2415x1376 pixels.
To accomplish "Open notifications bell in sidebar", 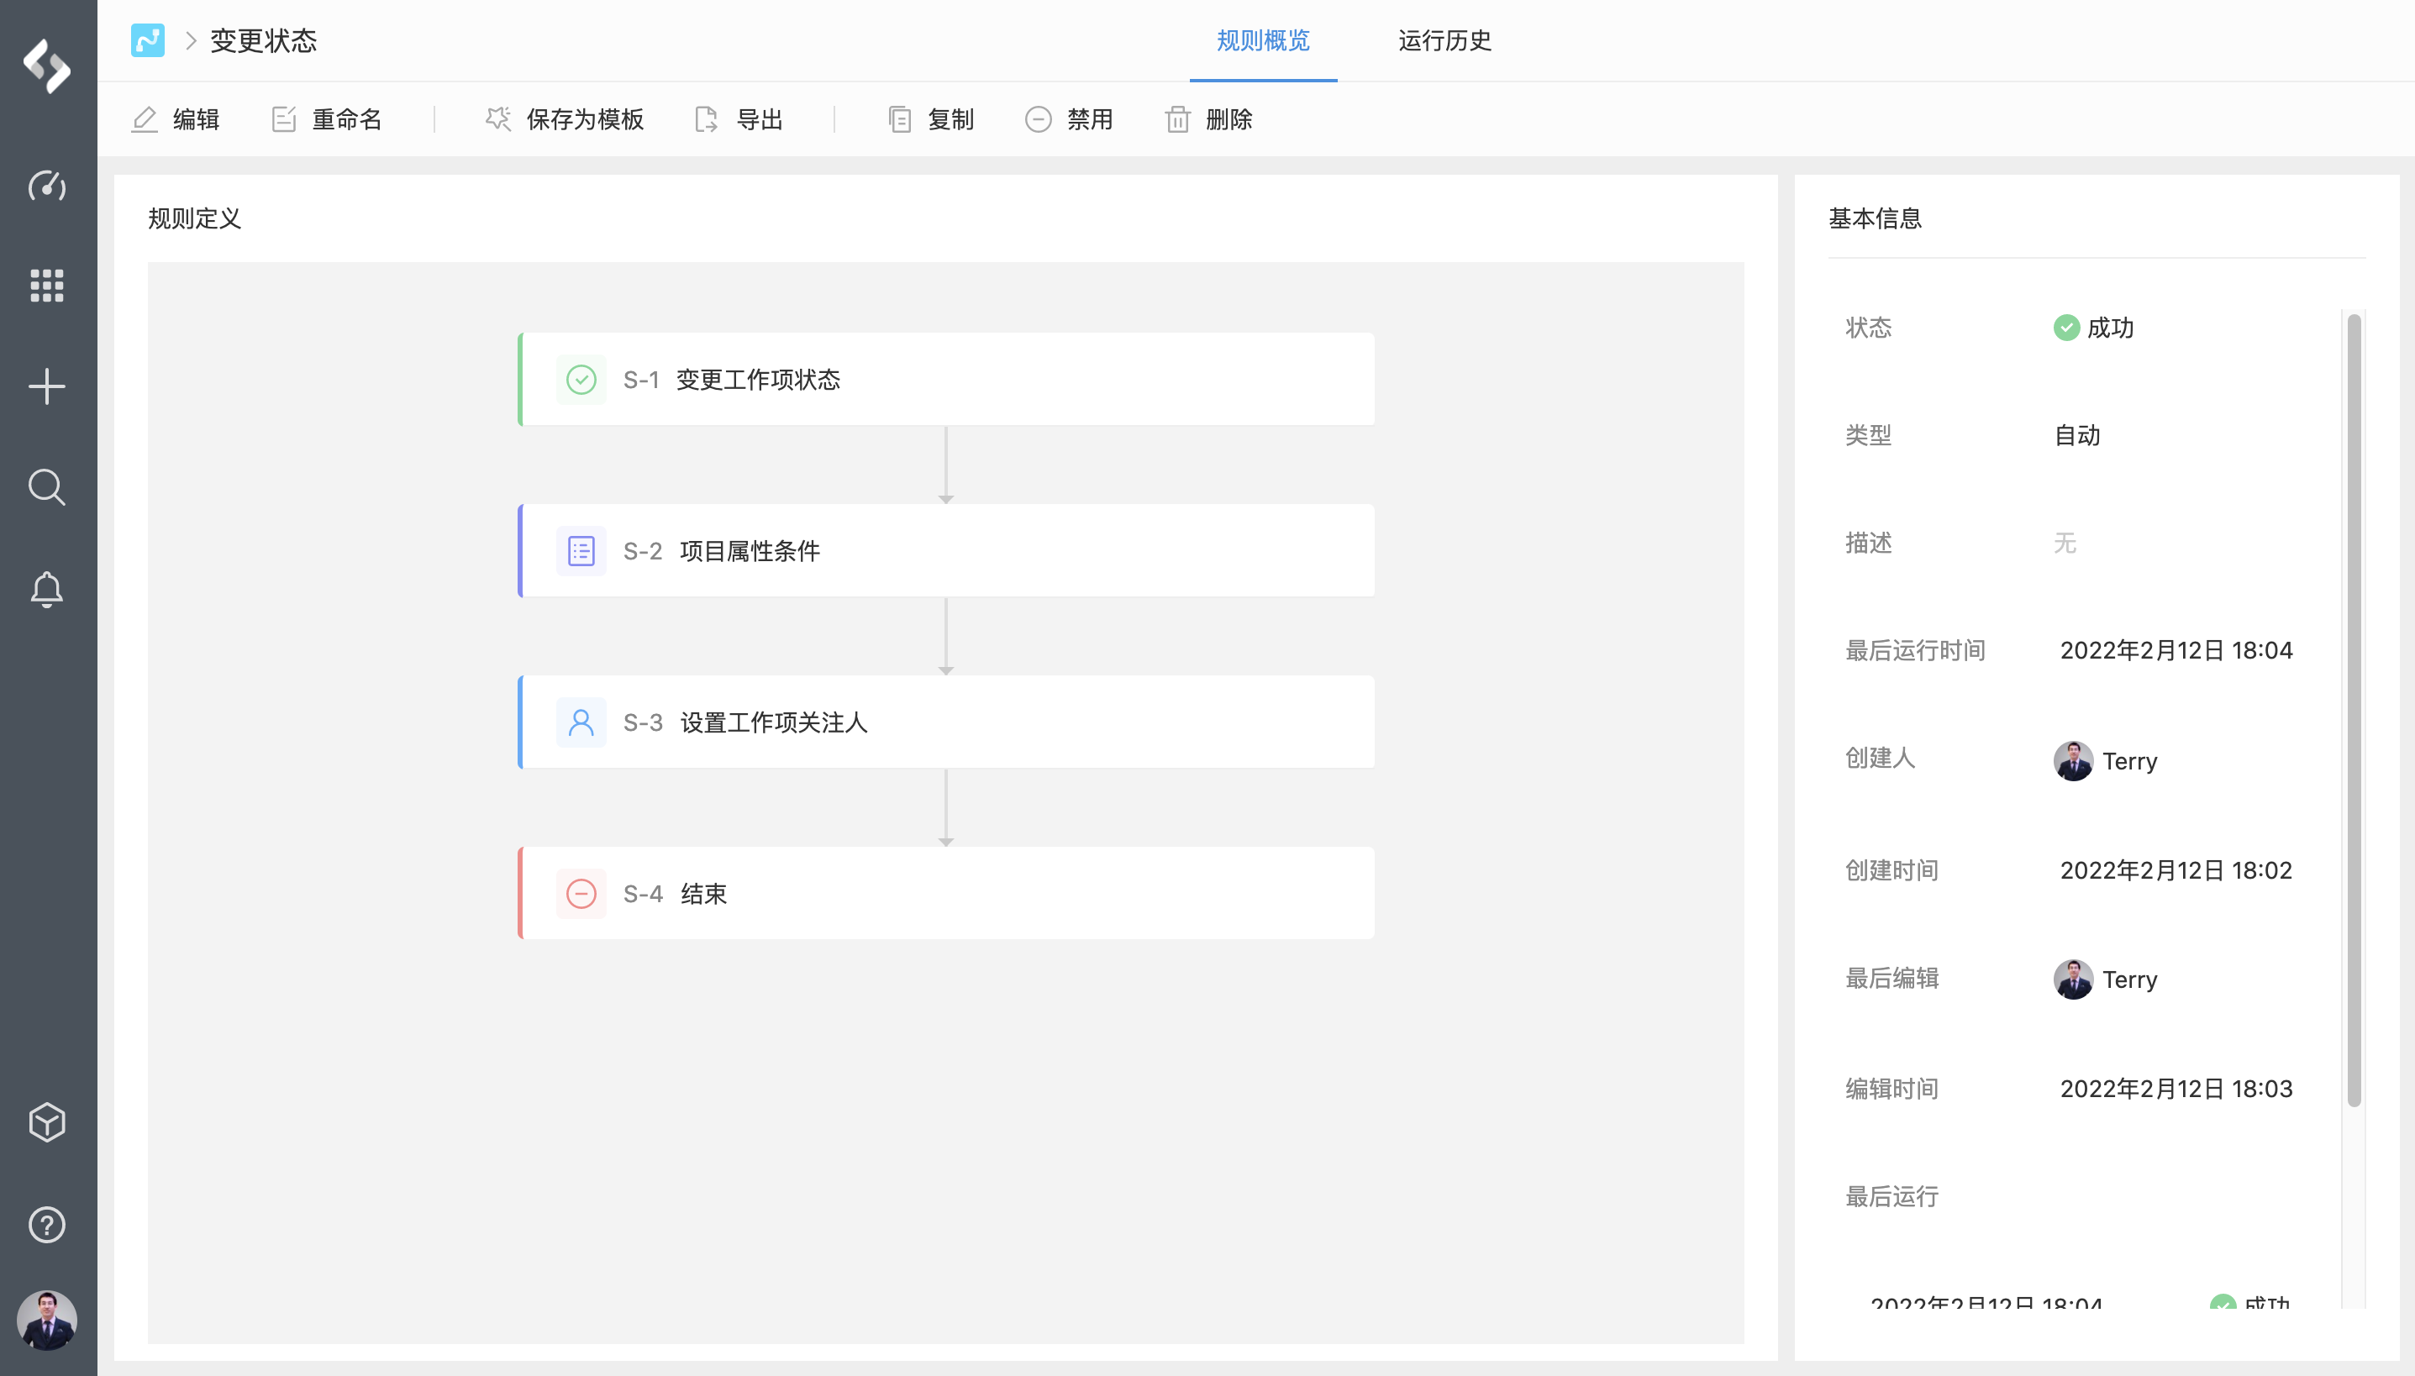I will 46,589.
